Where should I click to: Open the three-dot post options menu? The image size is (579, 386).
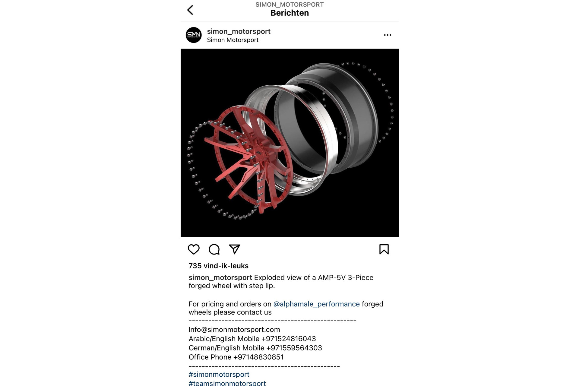(388, 35)
